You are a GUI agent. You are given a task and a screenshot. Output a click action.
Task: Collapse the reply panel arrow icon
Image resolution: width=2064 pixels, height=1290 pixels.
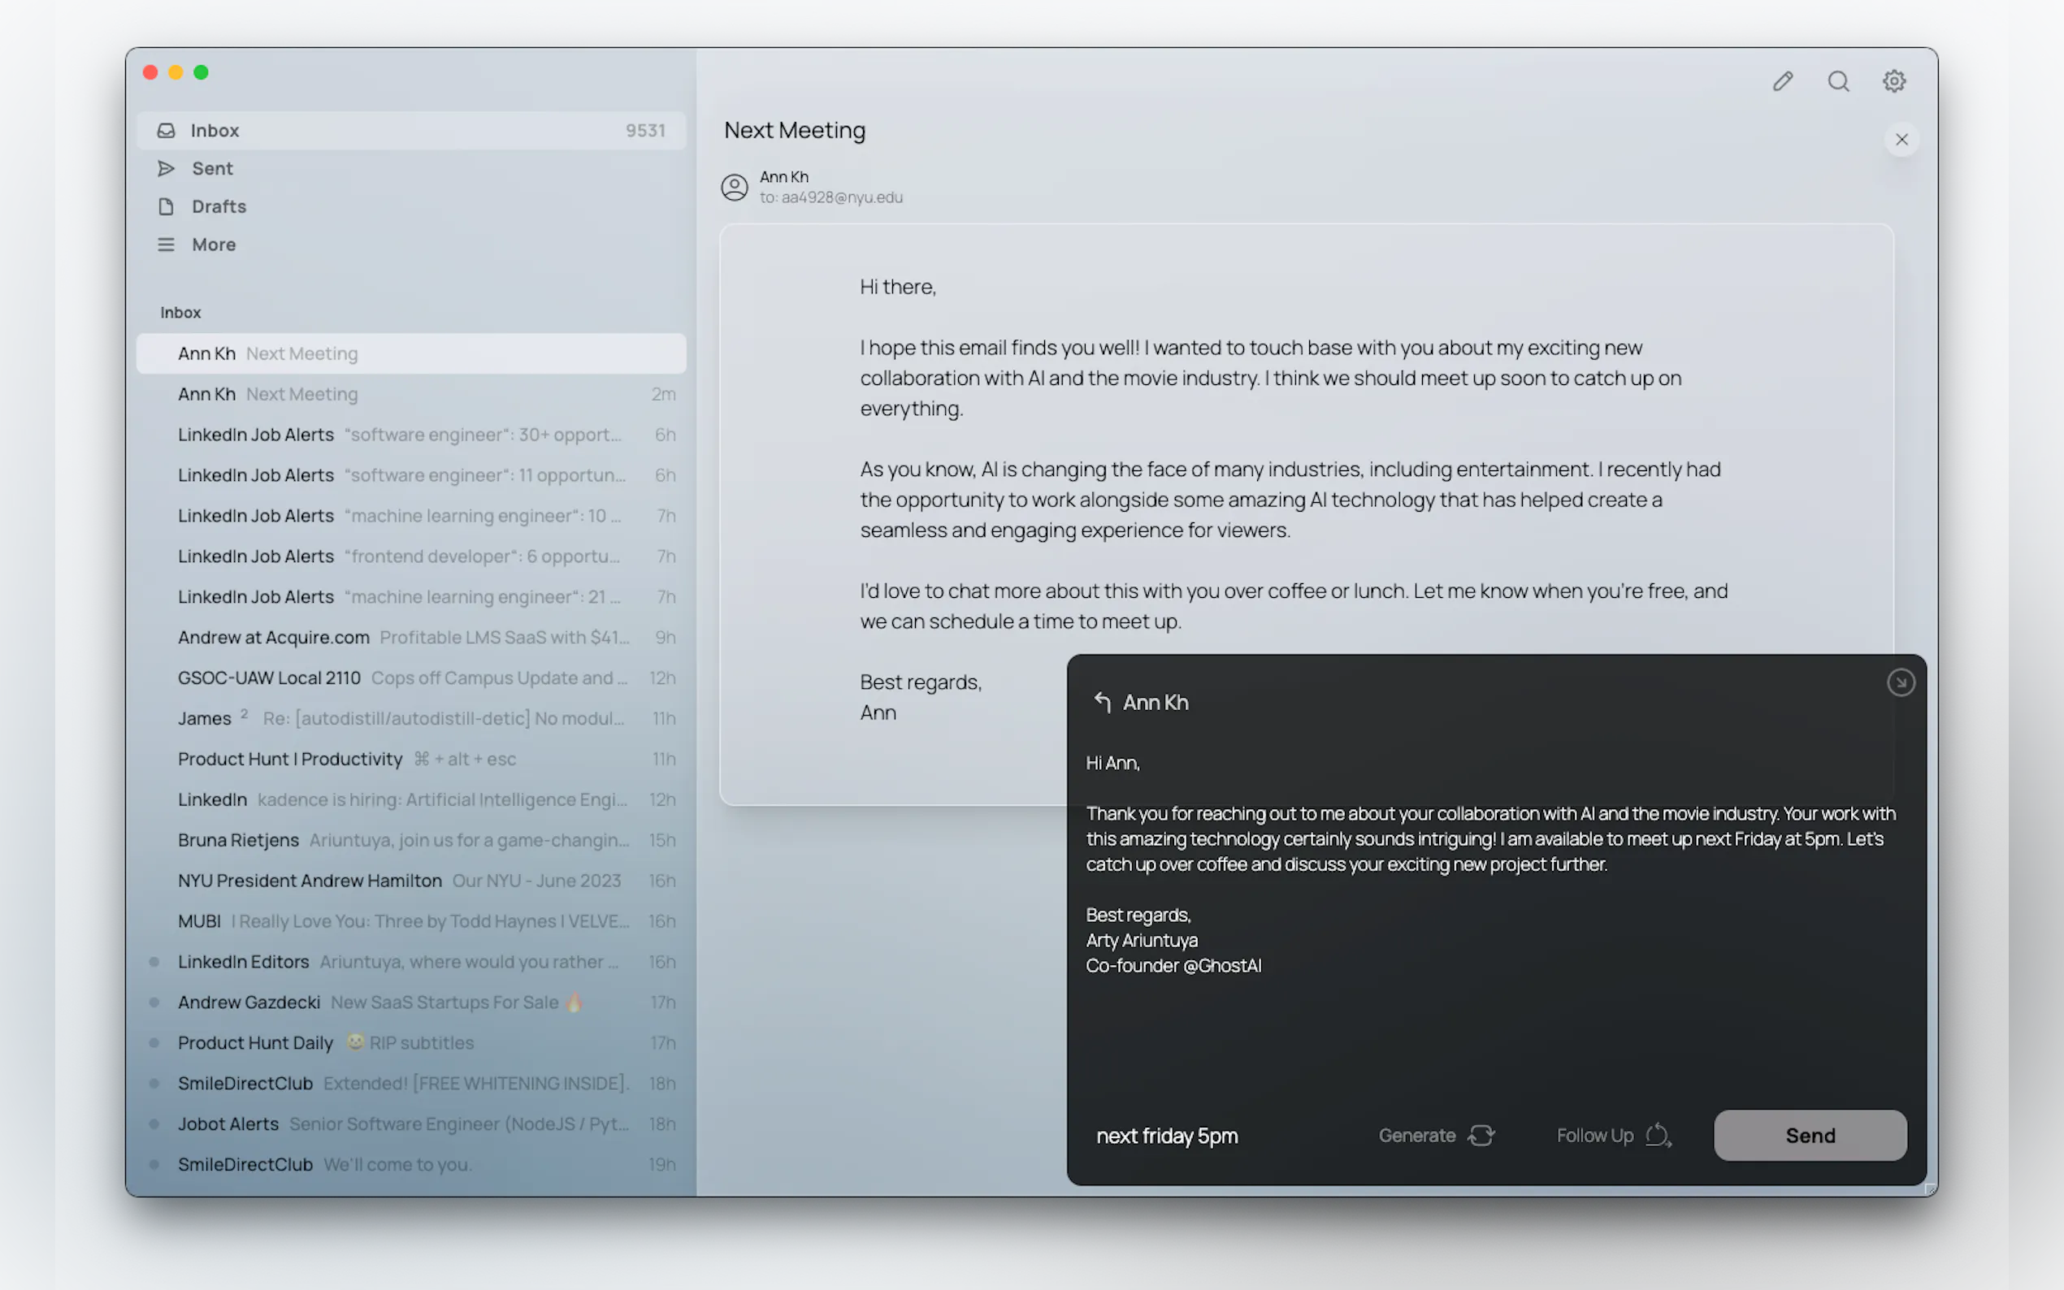pyautogui.click(x=1900, y=682)
